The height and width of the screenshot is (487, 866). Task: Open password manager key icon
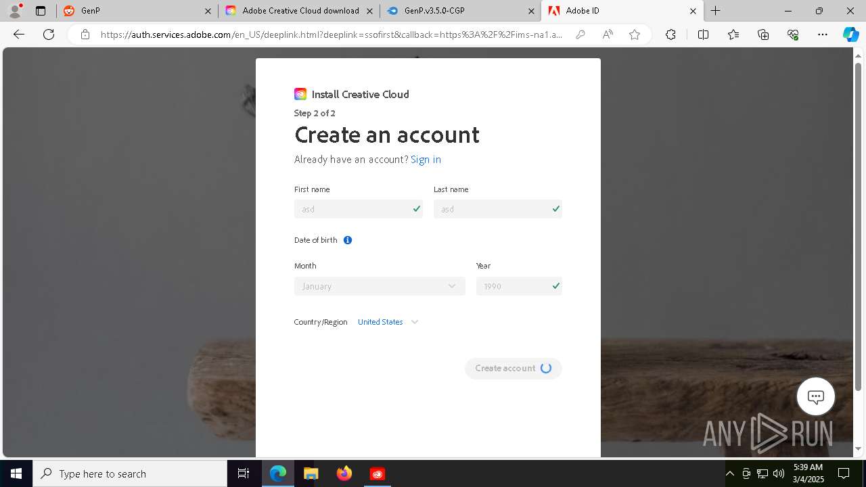580,34
